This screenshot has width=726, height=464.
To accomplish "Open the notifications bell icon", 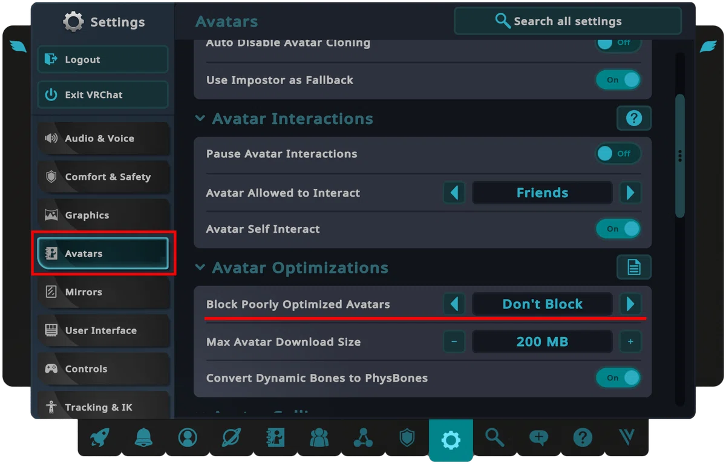I will tap(143, 437).
